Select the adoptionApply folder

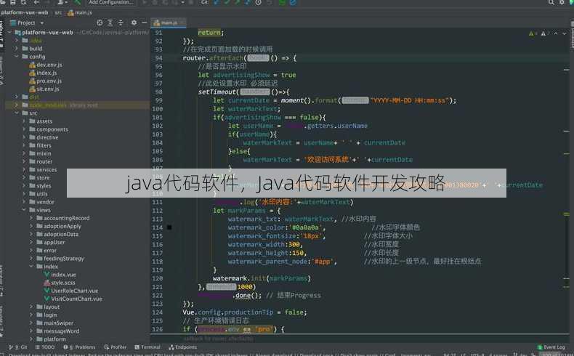tap(59, 226)
